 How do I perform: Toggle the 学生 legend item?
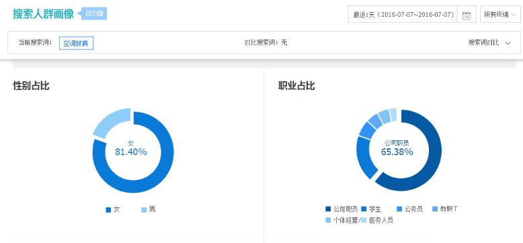[x=371, y=209]
